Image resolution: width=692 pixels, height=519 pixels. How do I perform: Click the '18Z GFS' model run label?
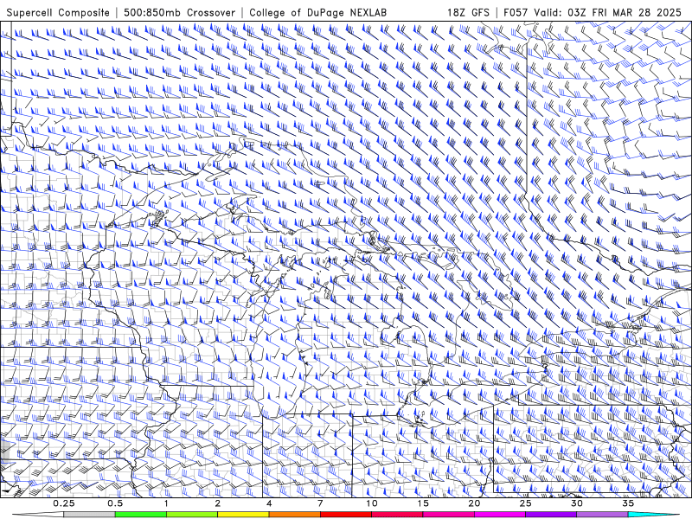[468, 12]
